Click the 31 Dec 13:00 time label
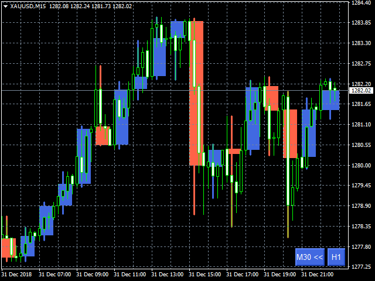The width and height of the screenshot is (375, 281). click(168, 275)
